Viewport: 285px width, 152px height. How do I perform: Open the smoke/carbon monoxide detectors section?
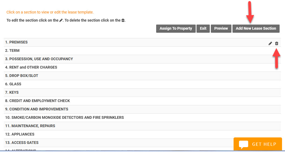pos(64,118)
